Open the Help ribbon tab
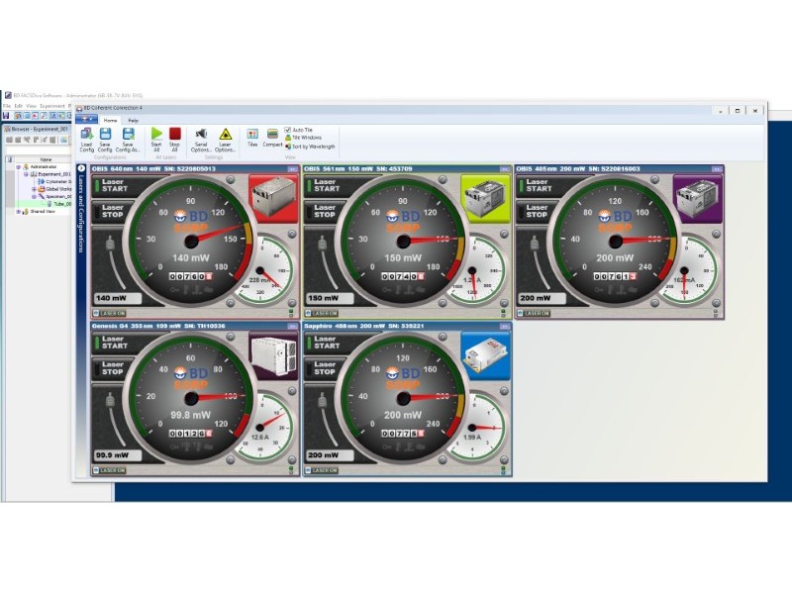The image size is (792, 594). tap(133, 120)
